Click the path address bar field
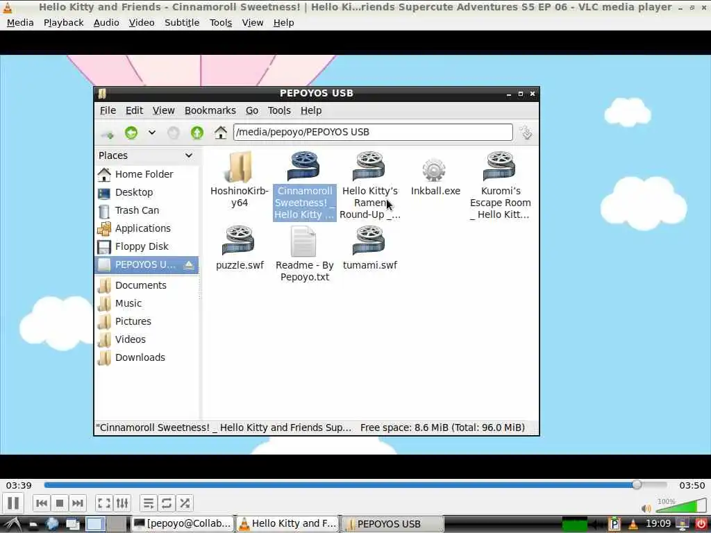The height and width of the screenshot is (533, 711). point(373,133)
